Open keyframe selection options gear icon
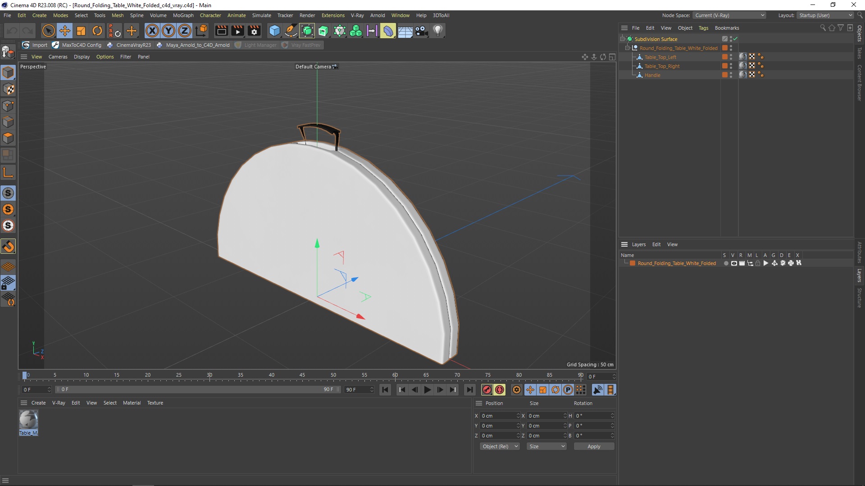Viewport: 865px width, 486px height. pyautogui.click(x=517, y=390)
